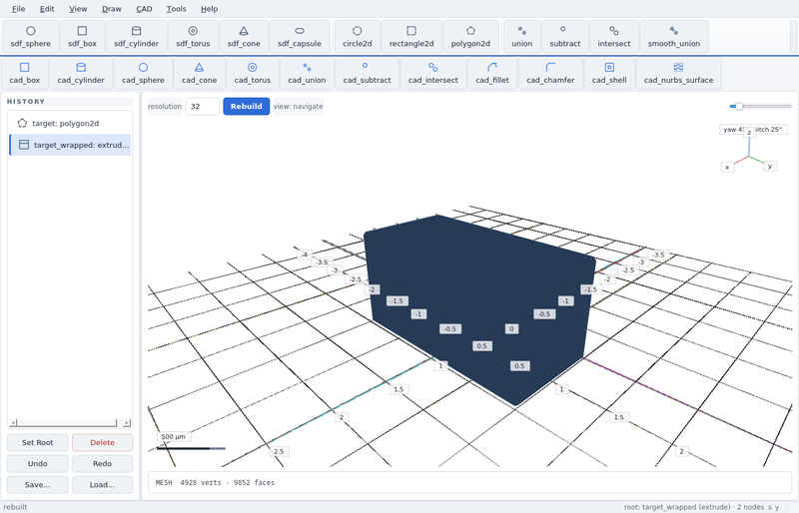Click the history scrollbar left arrow
The image size is (799, 513).
pyautogui.click(x=13, y=423)
